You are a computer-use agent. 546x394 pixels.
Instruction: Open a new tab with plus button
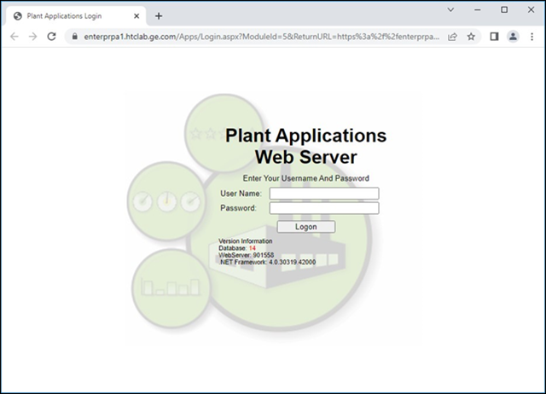[x=159, y=16]
